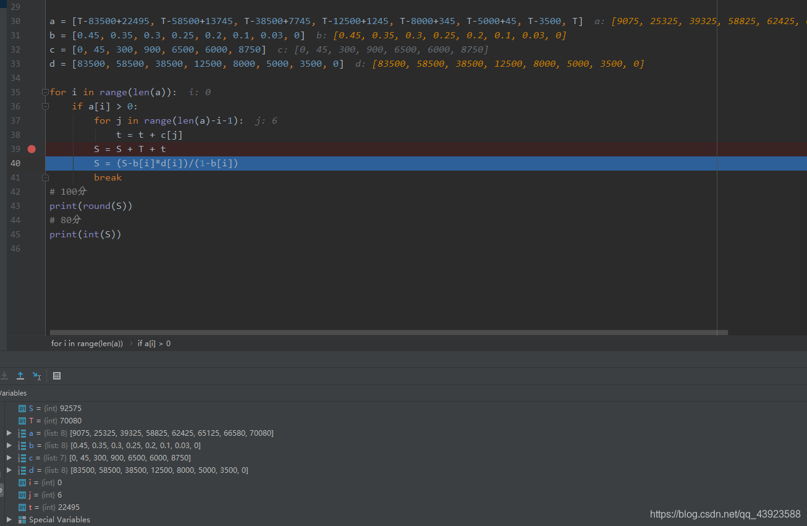
Task: Click the int type icon beside S
Action: click(22, 409)
